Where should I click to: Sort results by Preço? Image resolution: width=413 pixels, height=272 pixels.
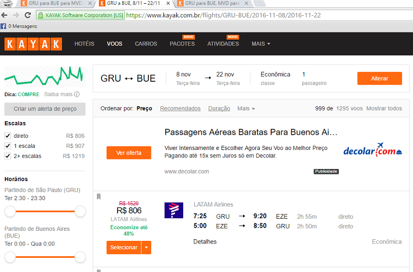tap(145, 109)
